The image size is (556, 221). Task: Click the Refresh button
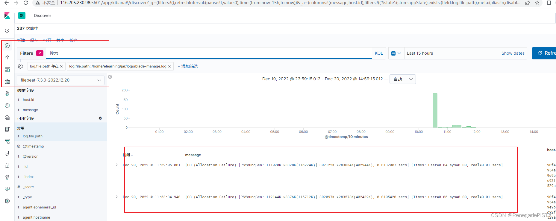pyautogui.click(x=544, y=53)
